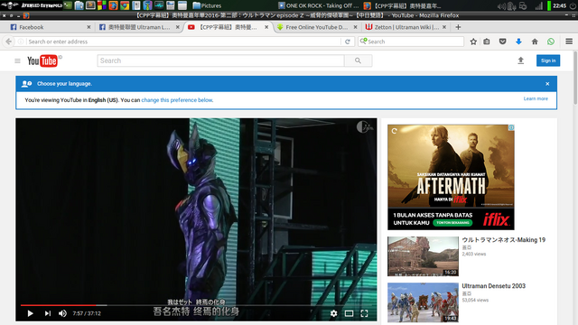Open the ウルトラマンネオス Making 19 thumbnail
This screenshot has width=578, height=325.
click(423, 256)
